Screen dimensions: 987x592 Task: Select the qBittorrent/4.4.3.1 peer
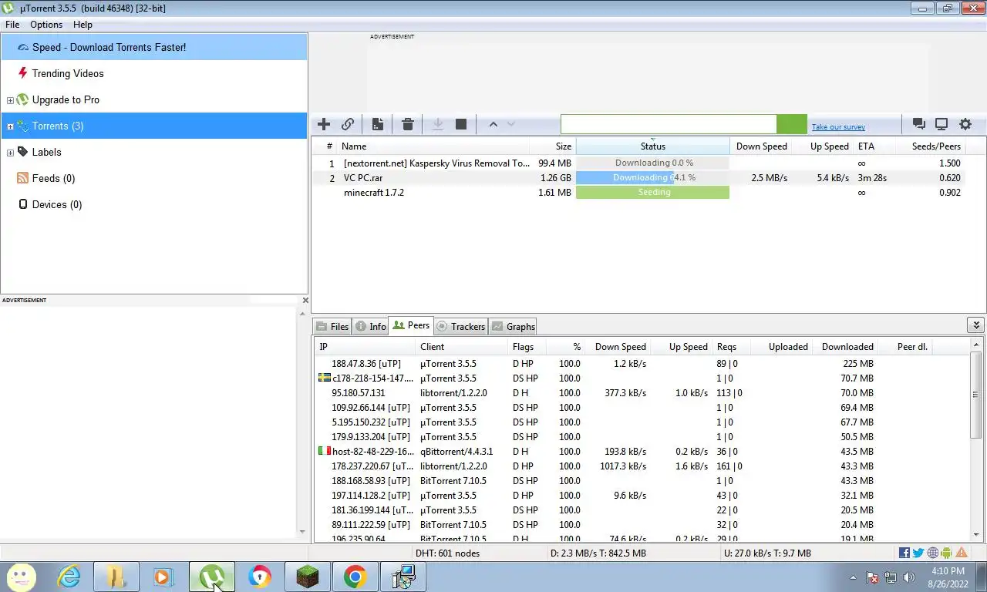coord(642,452)
